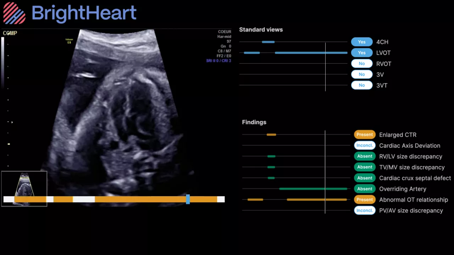Screen dimensions: 454x255
Task: Select Abnormal OT relationship Present badge
Action: (365, 200)
